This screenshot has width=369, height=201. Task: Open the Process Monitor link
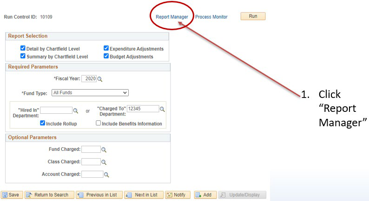tap(211, 17)
